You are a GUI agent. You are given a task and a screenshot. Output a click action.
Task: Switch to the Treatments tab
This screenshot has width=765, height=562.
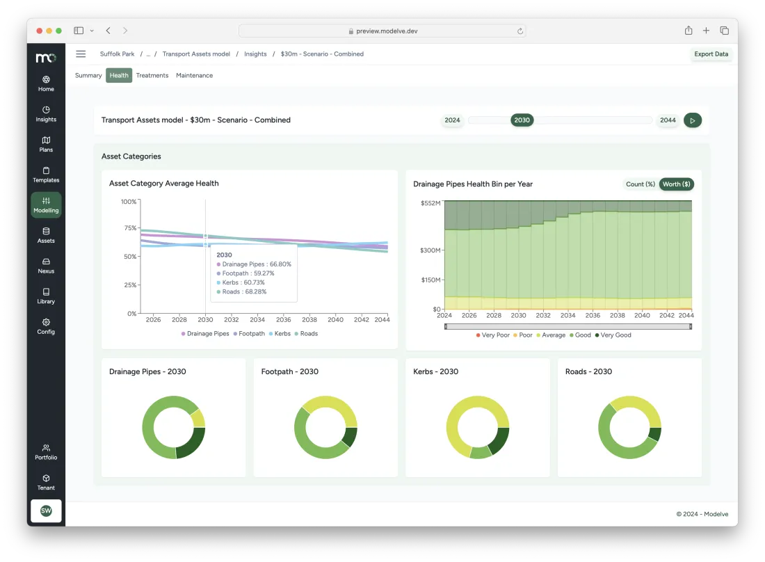(x=152, y=76)
